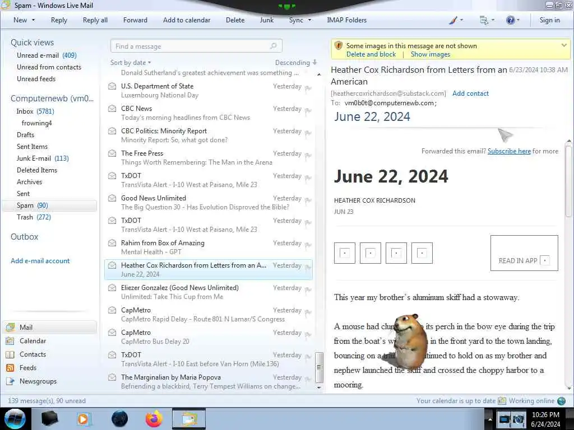Click the Windows Live Mail taskbar button
The height and width of the screenshot is (430, 574).
tap(189, 419)
